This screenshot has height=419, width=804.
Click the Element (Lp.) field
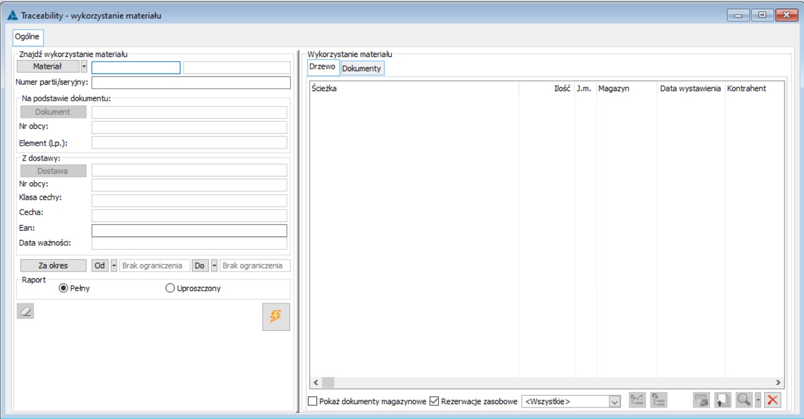(189, 142)
